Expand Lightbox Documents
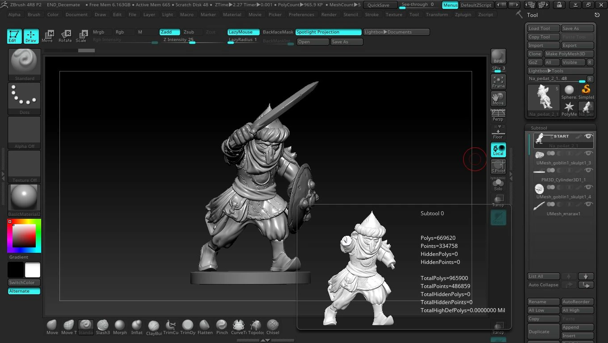This screenshot has height=343, width=608. (x=396, y=32)
